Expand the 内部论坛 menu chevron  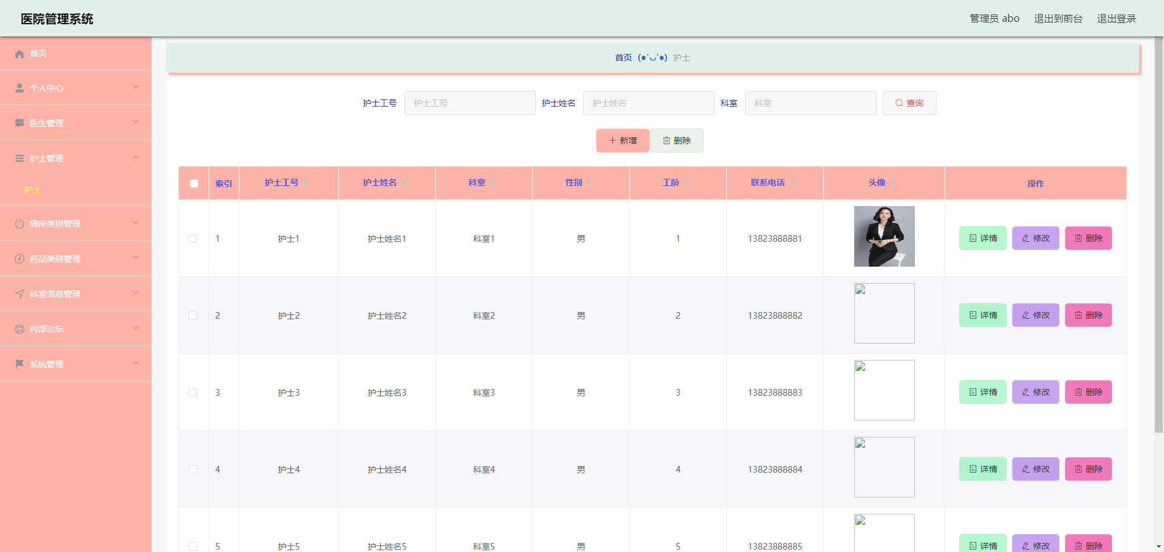tap(136, 328)
